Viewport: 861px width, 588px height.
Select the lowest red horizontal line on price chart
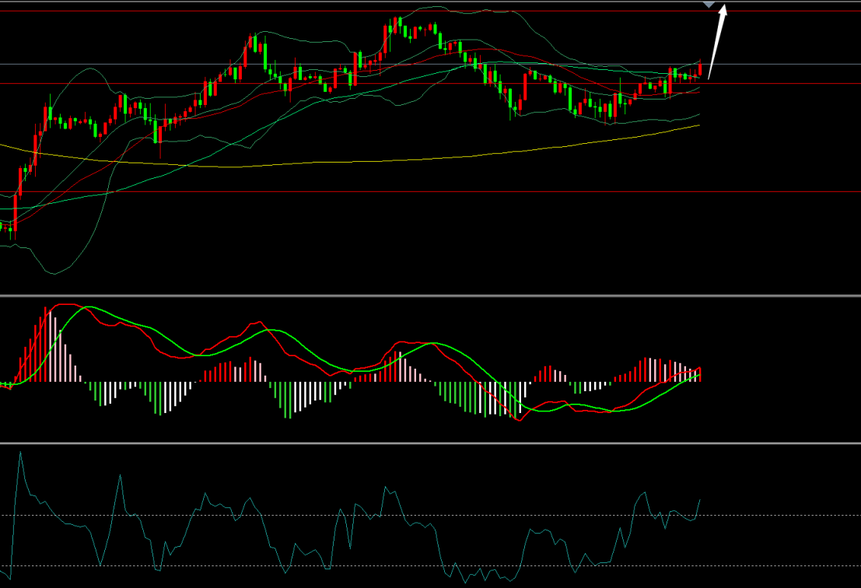pos(431,191)
